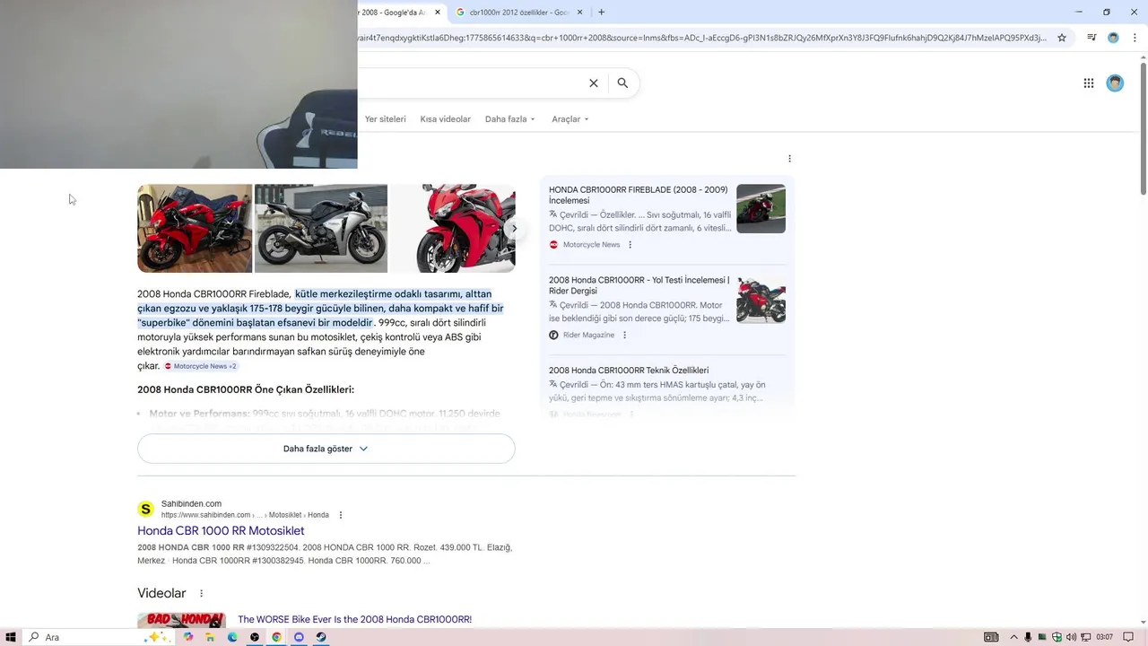Image resolution: width=1148 pixels, height=646 pixels.
Task: Open the Motorcycle News article thumbnail
Action: [x=761, y=208]
